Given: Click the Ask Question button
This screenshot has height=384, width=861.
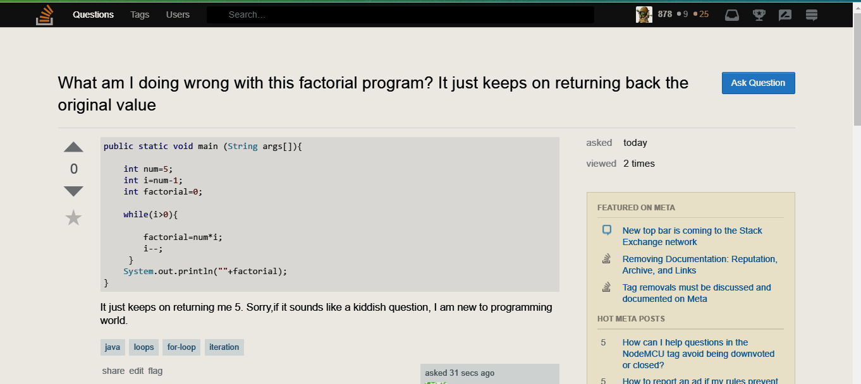Looking at the screenshot, I should [x=758, y=83].
